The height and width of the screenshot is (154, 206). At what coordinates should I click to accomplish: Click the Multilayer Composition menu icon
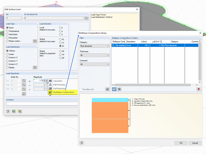point(50,92)
